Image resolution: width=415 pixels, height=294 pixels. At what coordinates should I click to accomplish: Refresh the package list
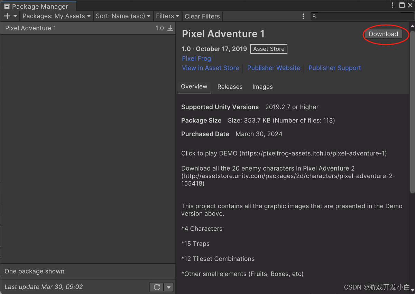pyautogui.click(x=156, y=287)
